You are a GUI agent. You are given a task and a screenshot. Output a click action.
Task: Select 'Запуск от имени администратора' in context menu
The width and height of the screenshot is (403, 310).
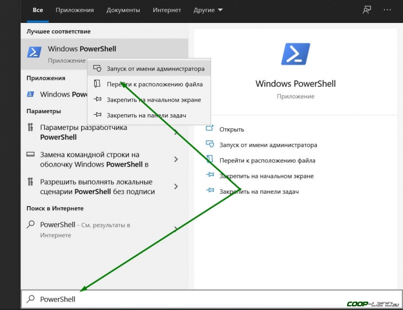pos(155,68)
